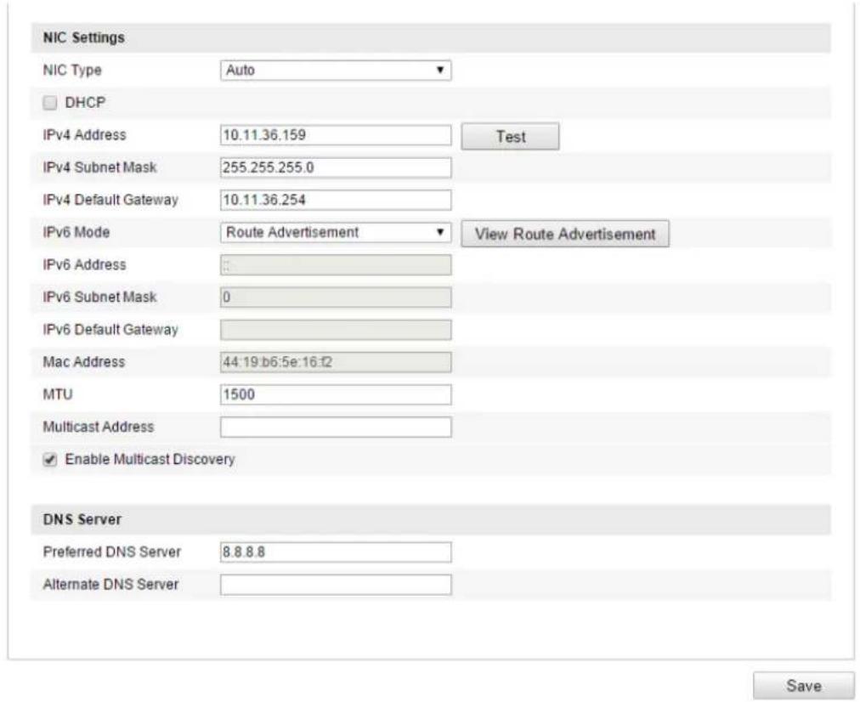Click the Multicast Address label
The height and width of the screenshot is (702, 860).
point(99,427)
